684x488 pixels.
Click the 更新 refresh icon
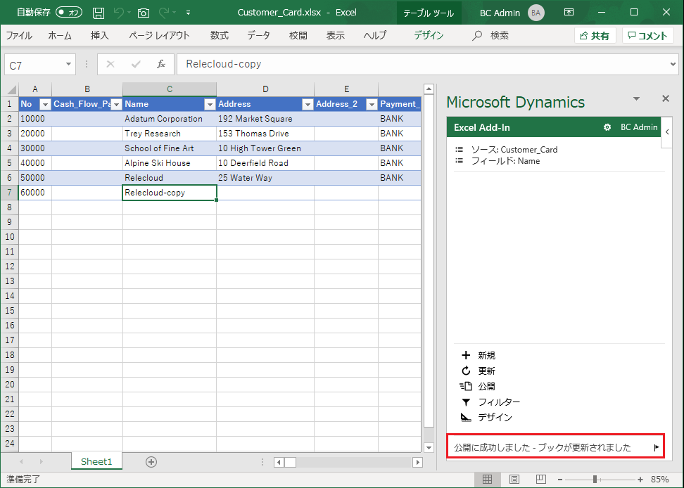466,371
